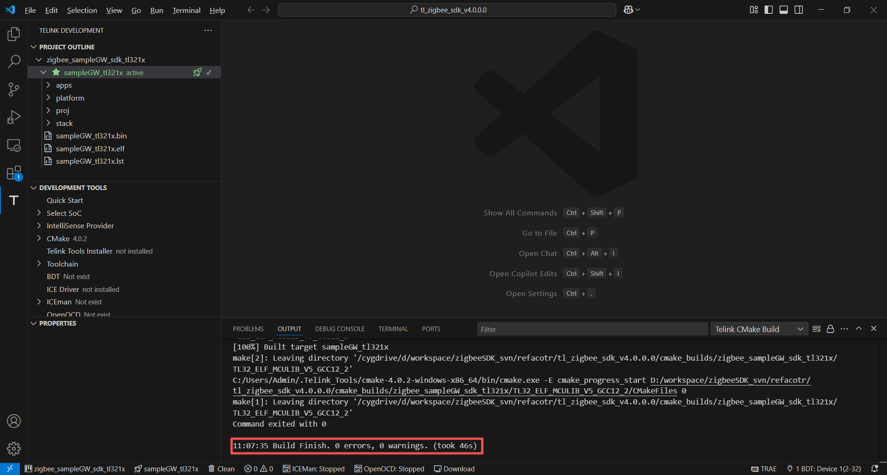Clear the output panel
This screenshot has height=475, width=887.
point(816,329)
